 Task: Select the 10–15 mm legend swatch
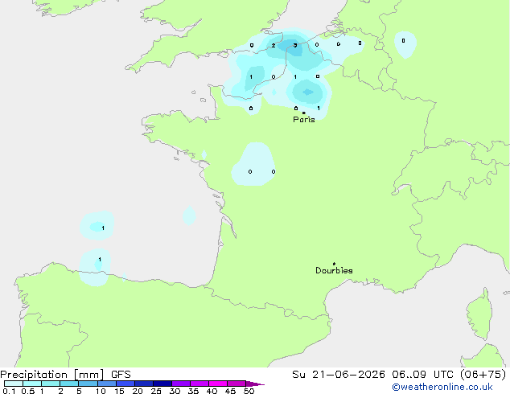click(106, 384)
